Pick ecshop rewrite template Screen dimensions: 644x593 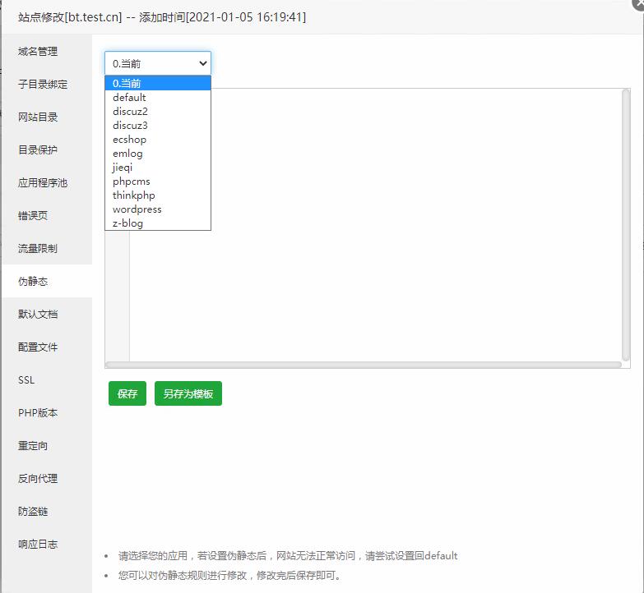pos(158,139)
